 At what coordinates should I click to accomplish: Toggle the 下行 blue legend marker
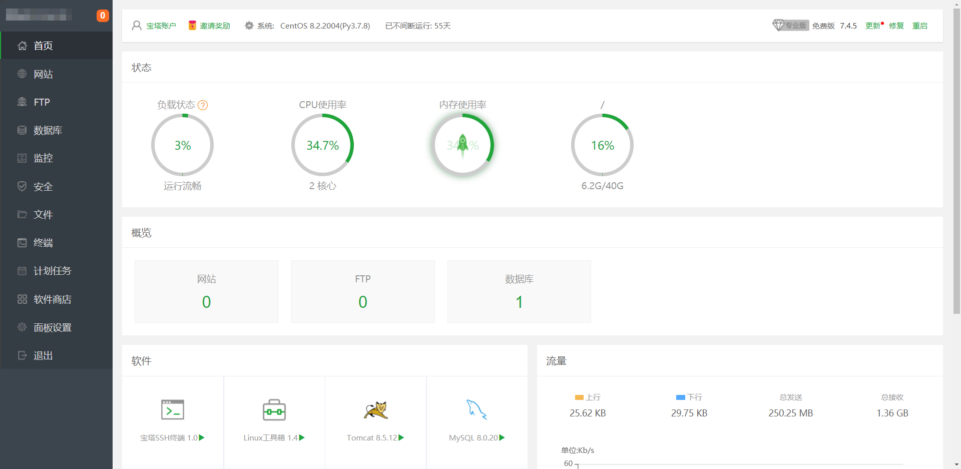tap(681, 397)
